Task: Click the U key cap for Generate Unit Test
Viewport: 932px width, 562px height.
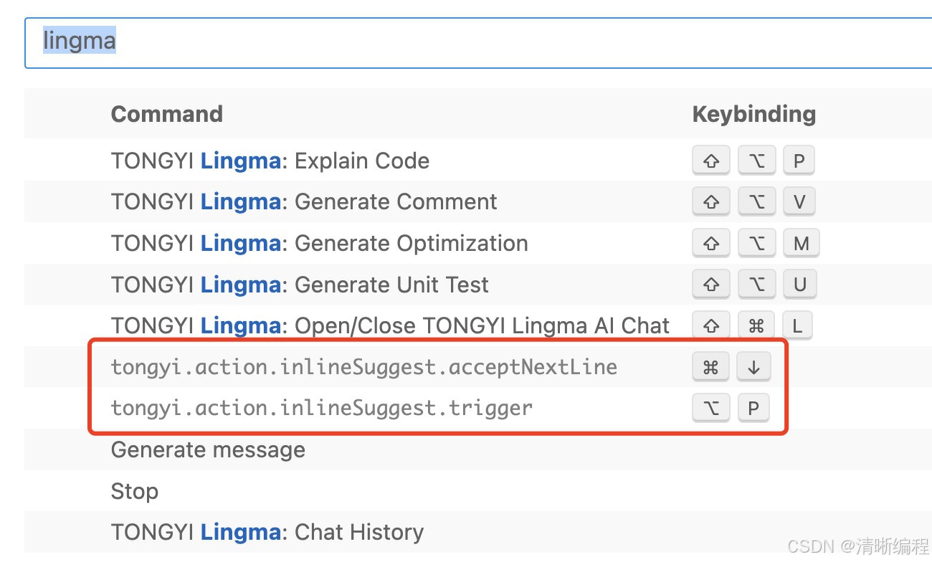Action: click(800, 285)
